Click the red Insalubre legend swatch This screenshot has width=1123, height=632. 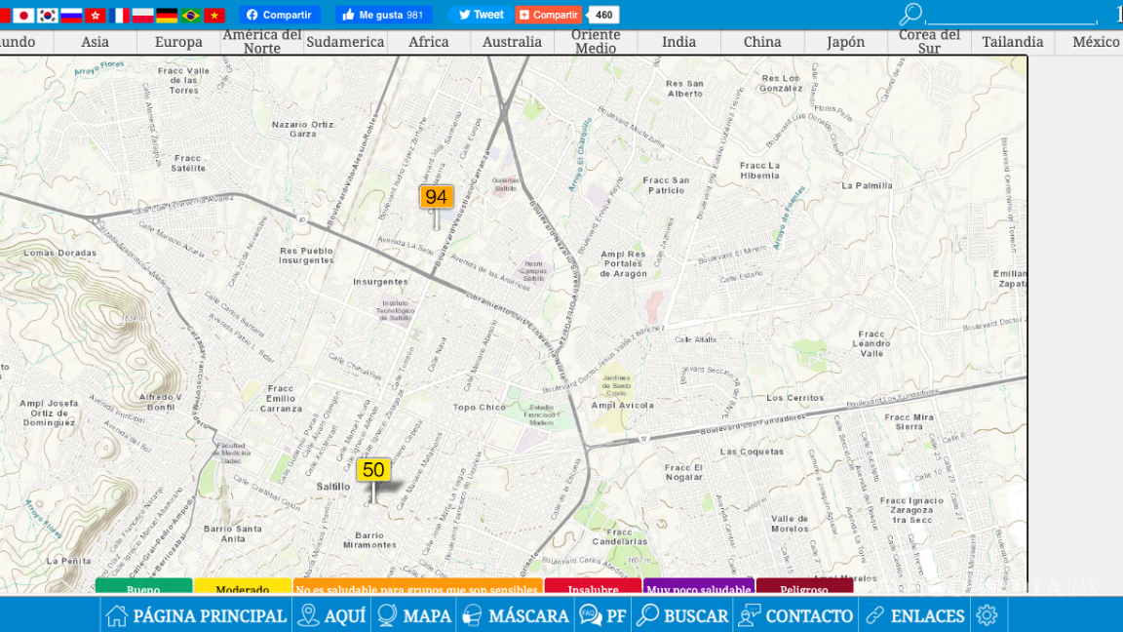[x=593, y=588]
